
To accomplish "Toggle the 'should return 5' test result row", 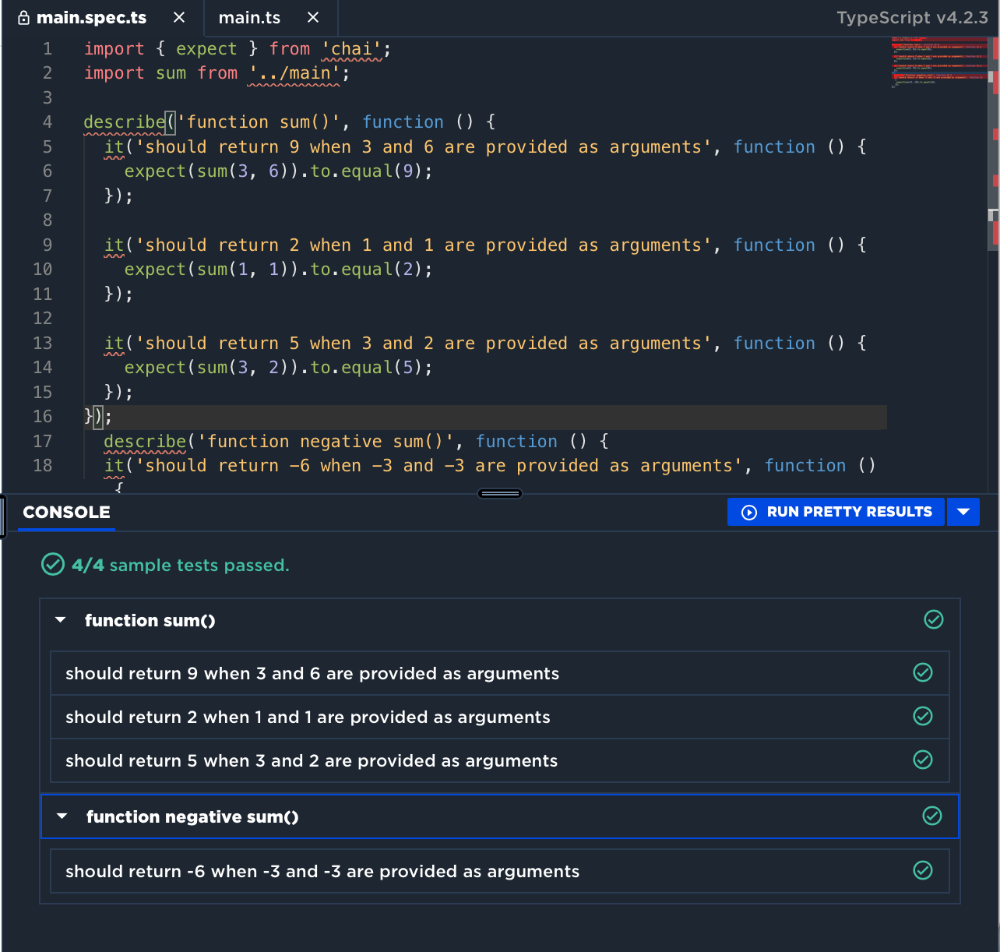I will (x=498, y=760).
